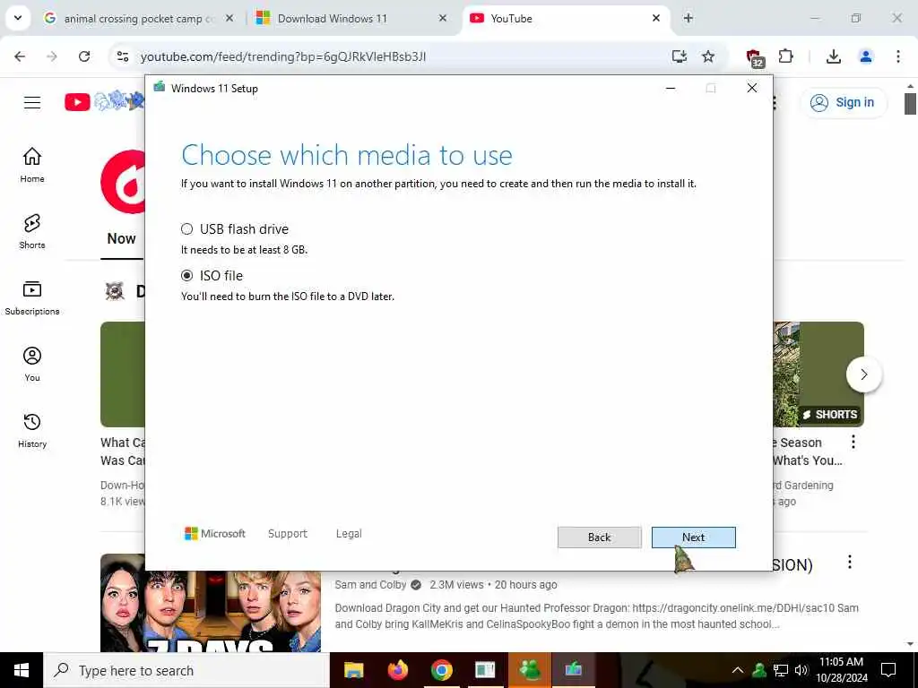Click the browser back arrow
Viewport: 918px width, 688px height.
20,56
